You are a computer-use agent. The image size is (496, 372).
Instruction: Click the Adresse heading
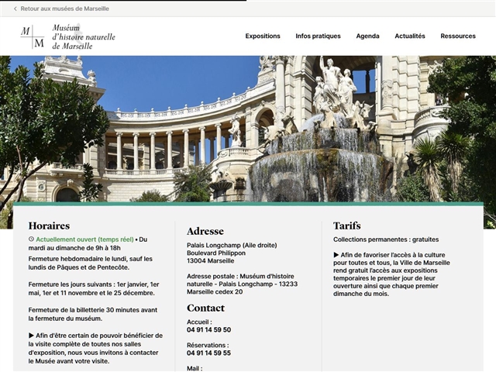(x=205, y=231)
